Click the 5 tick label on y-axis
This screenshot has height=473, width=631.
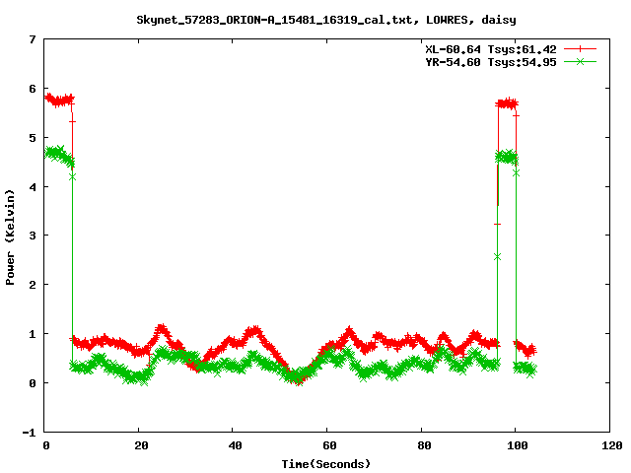pyautogui.click(x=34, y=138)
